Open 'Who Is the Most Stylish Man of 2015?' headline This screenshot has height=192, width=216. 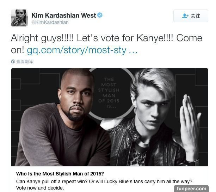[x=60, y=174]
